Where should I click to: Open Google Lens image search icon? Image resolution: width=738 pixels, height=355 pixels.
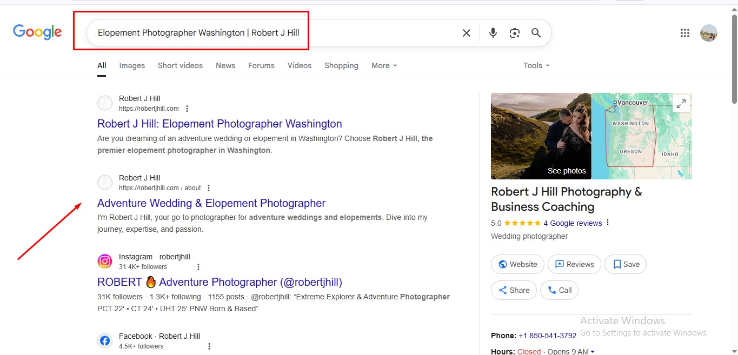(514, 33)
